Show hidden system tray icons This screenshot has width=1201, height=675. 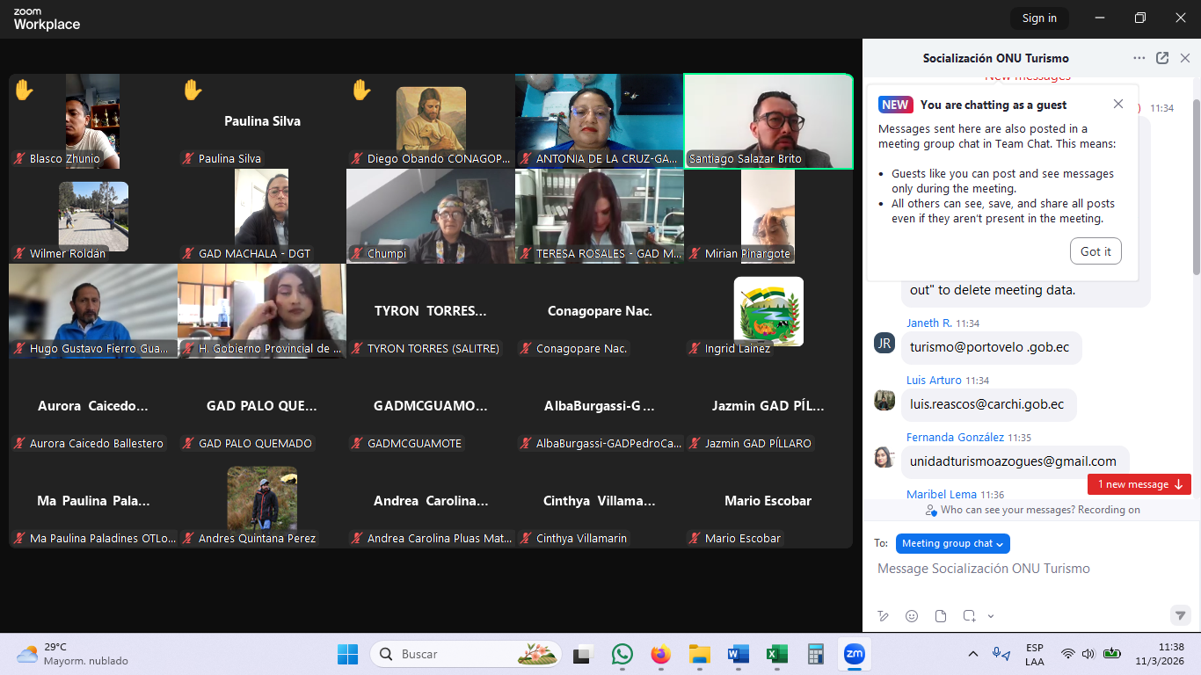click(x=973, y=655)
